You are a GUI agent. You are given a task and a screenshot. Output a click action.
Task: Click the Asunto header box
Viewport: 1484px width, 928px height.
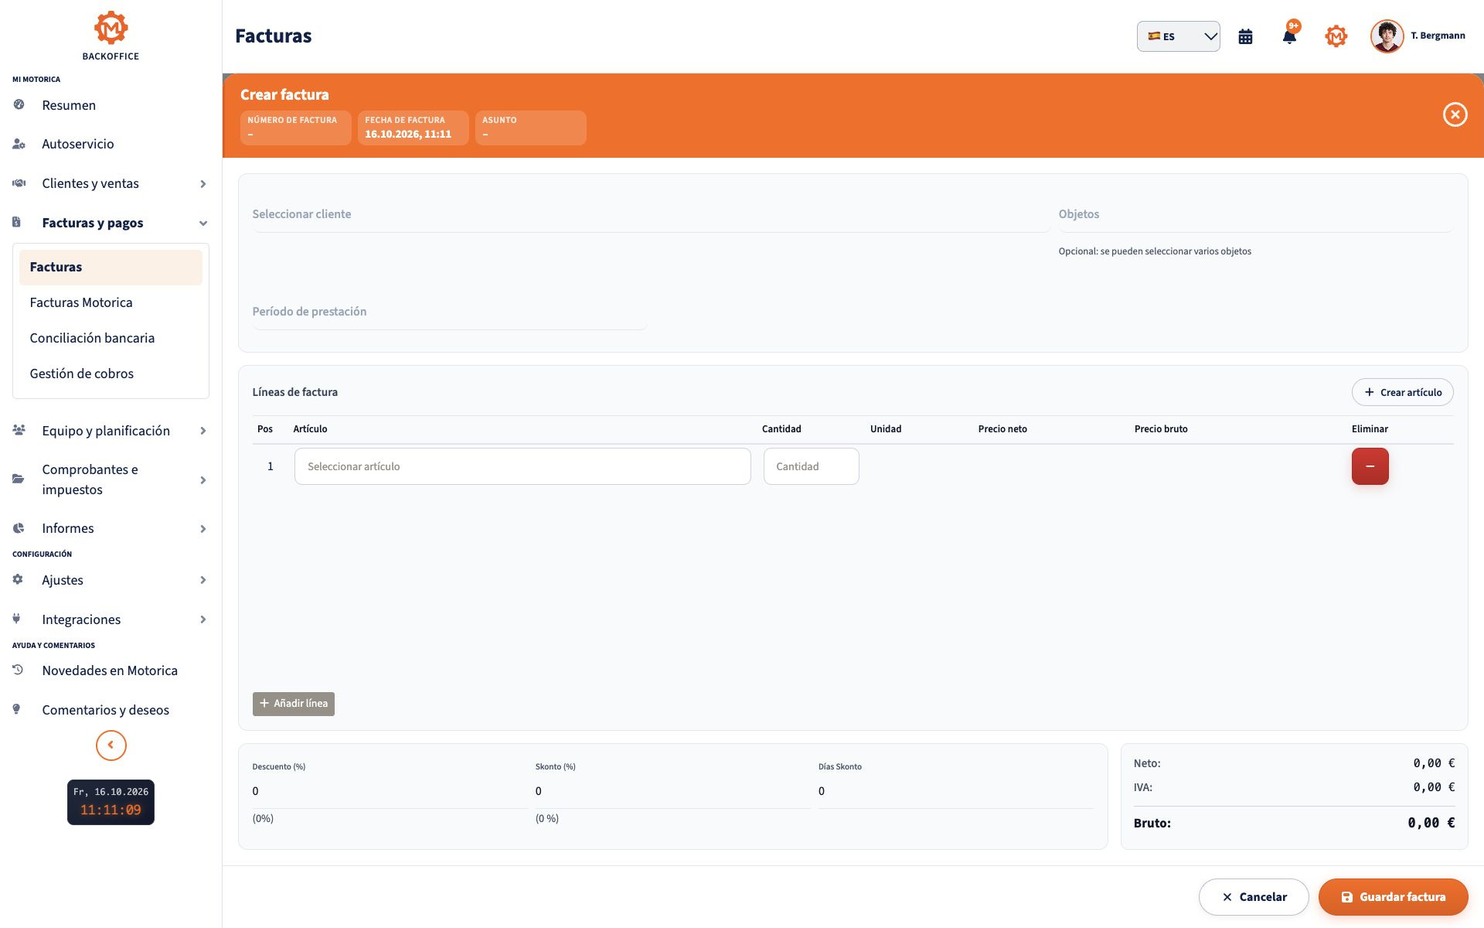[530, 128]
